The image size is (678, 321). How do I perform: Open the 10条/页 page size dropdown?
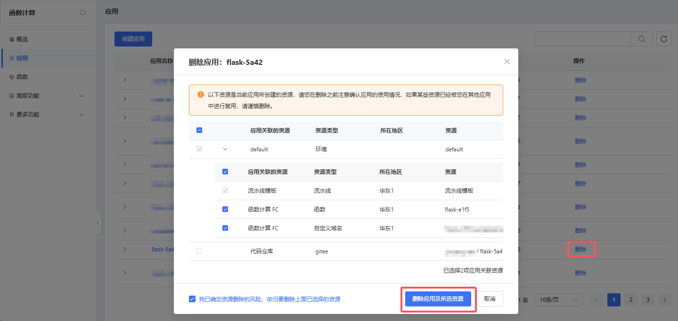click(559, 300)
